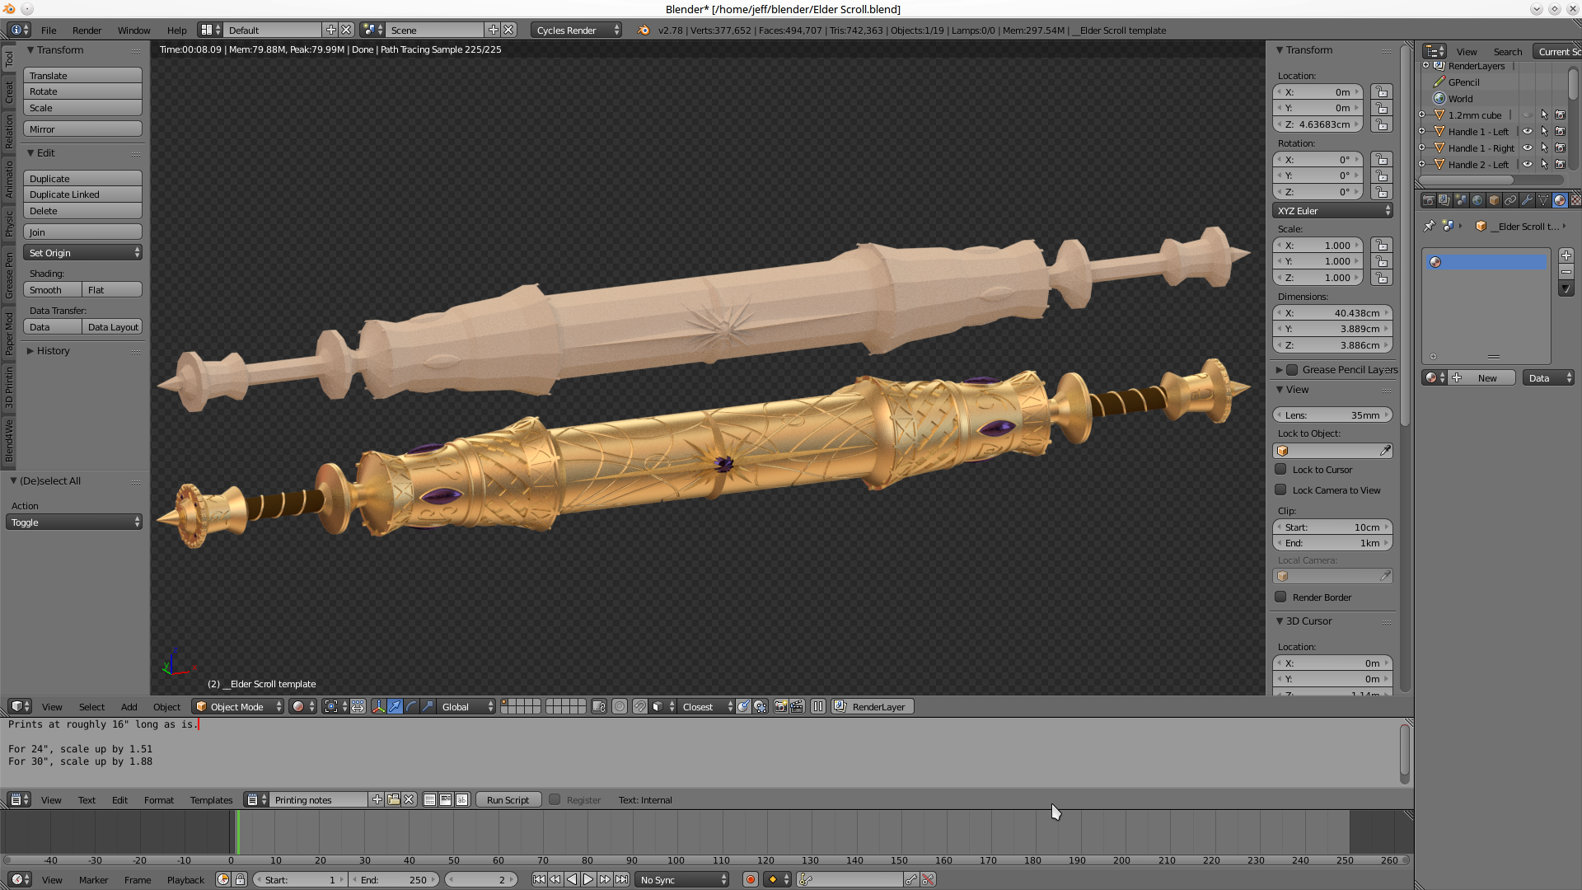Enable the Render Border checkbox

[1280, 597]
